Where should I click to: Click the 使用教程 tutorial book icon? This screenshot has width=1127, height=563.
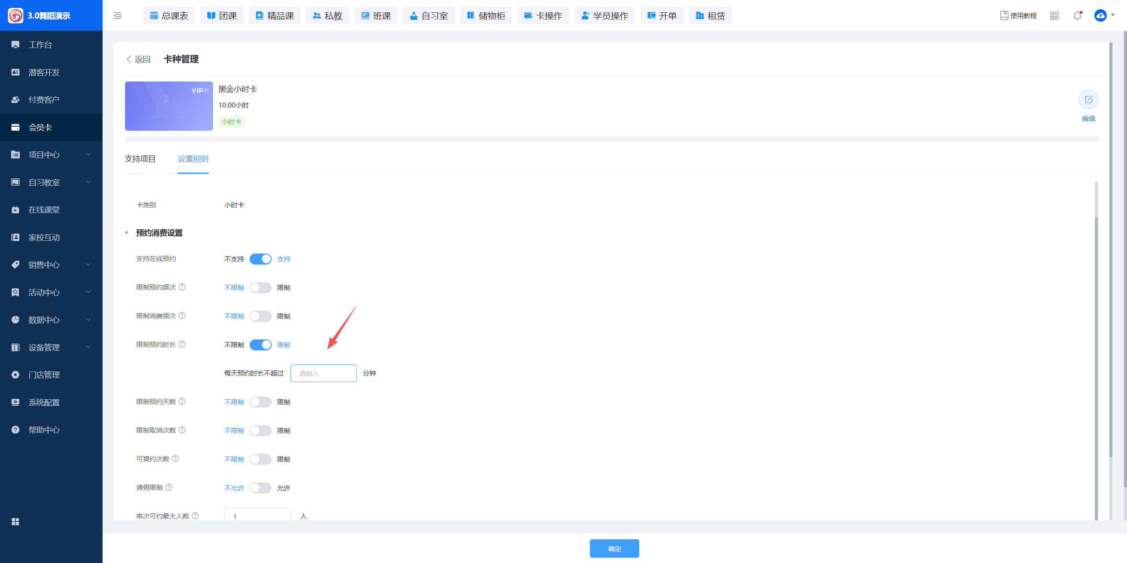coord(1004,16)
